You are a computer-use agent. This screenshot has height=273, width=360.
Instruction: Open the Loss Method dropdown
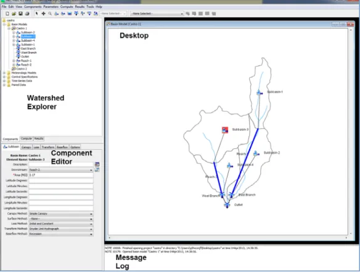[61, 224]
